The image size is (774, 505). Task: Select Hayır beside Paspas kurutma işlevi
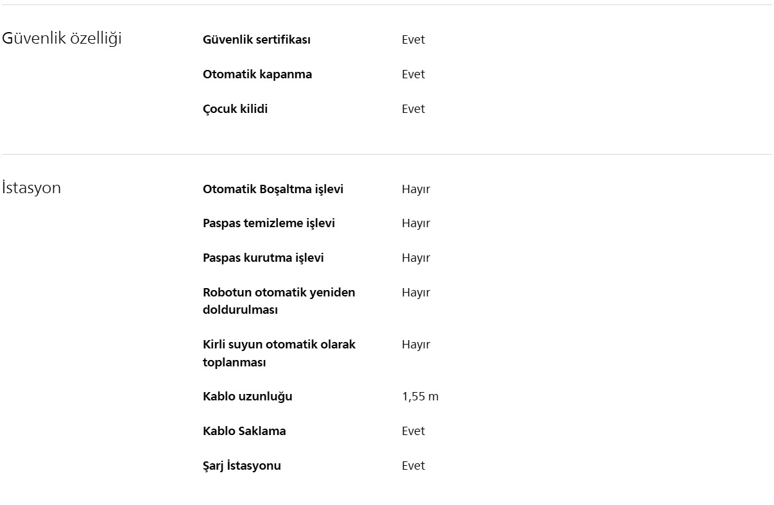416,258
